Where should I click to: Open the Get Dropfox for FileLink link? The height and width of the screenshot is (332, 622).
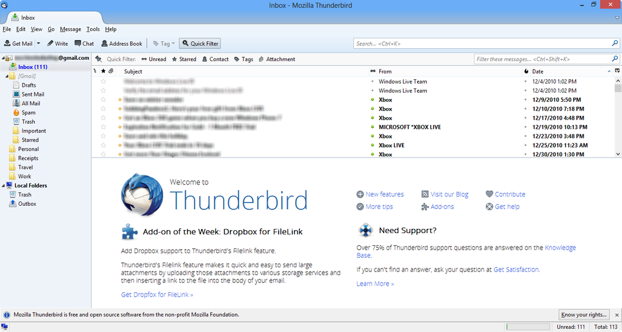[157, 295]
